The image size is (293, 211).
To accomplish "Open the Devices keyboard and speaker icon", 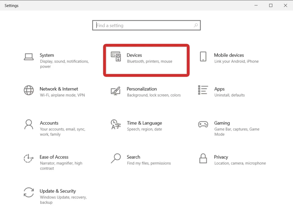I will (x=116, y=56).
